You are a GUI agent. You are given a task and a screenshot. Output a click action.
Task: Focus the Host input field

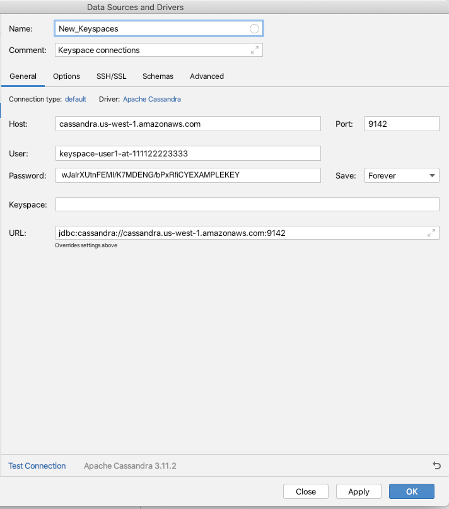coord(188,124)
